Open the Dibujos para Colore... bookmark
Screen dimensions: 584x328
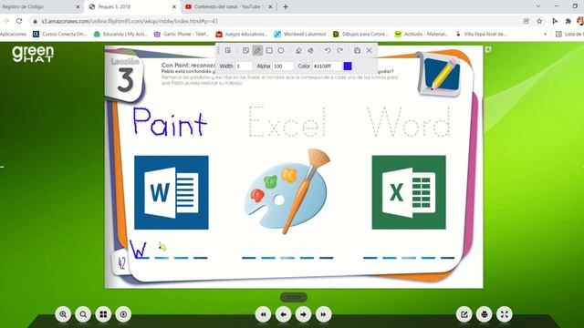click(x=360, y=34)
